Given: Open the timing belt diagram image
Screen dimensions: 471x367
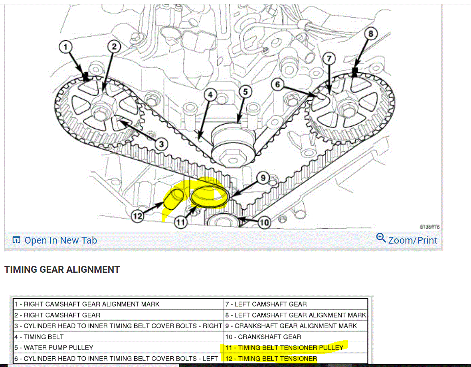Looking at the screenshot, I should coord(223,117).
